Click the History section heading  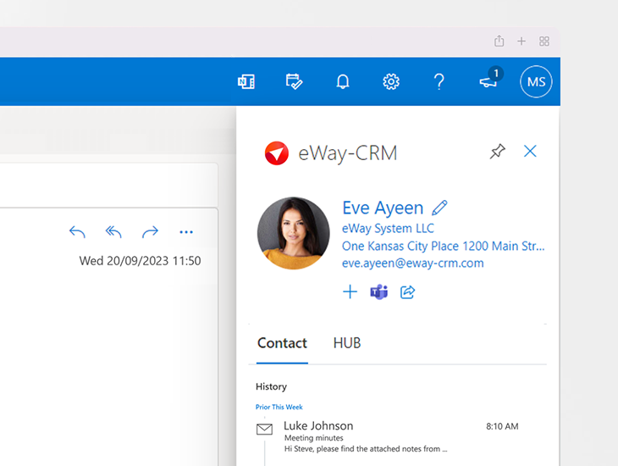point(271,386)
